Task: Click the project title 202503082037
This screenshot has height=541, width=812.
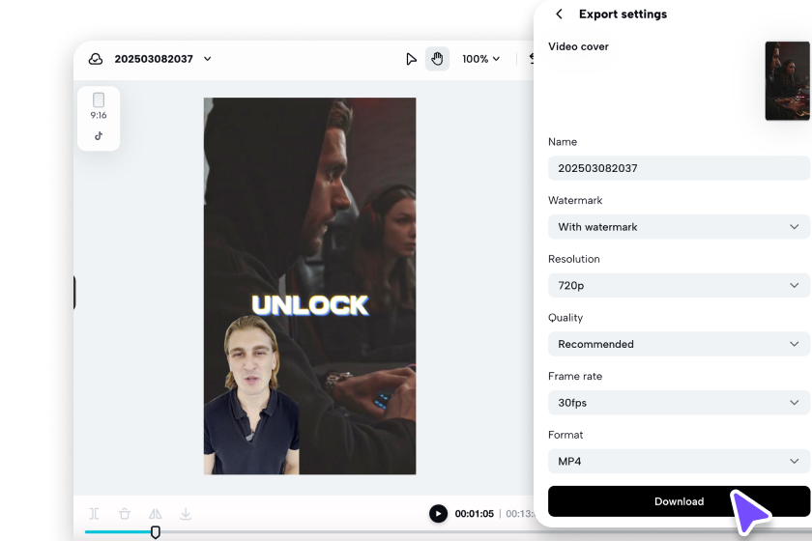Action: [x=154, y=59]
